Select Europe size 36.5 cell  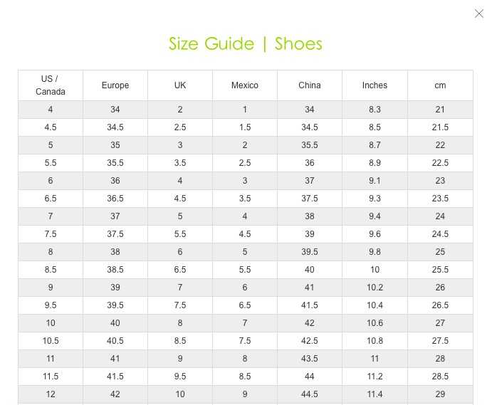point(115,199)
